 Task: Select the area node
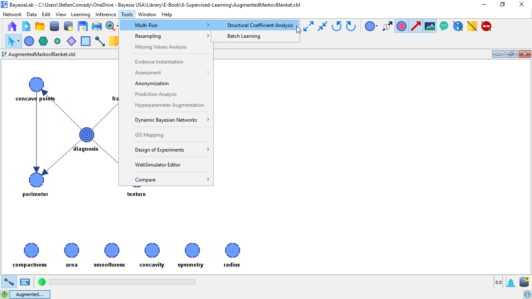click(x=71, y=250)
